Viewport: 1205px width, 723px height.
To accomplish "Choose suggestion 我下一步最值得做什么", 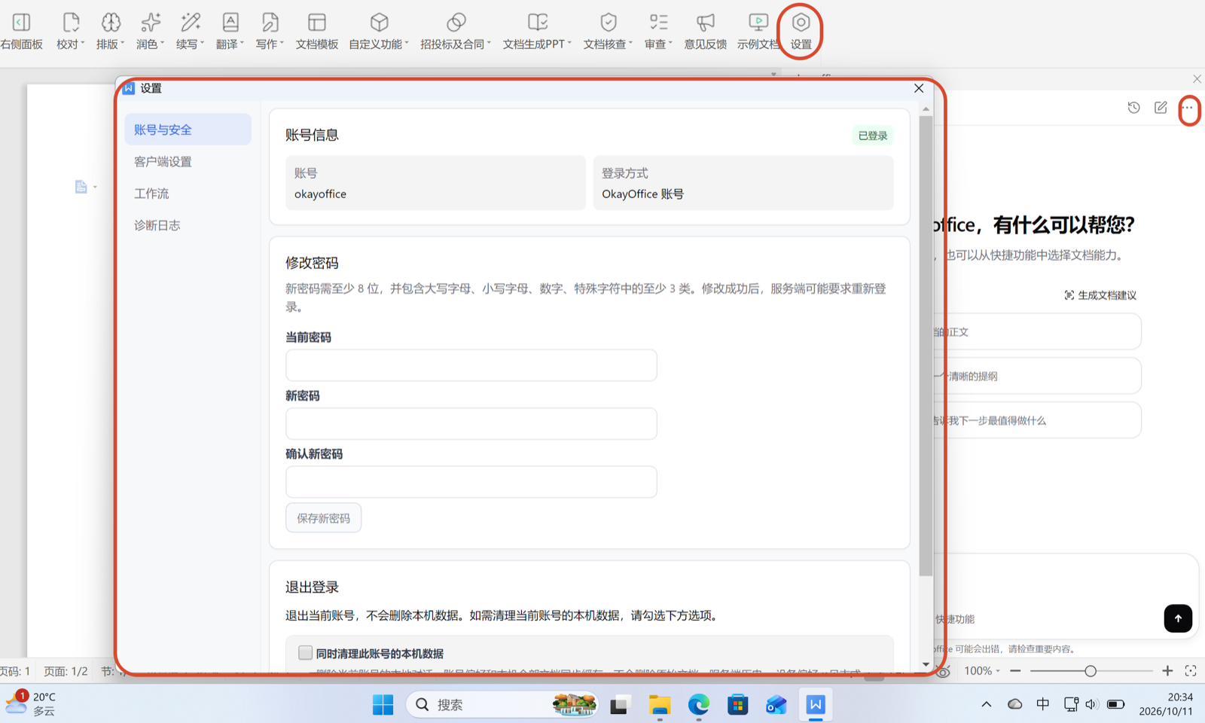I will click(x=1037, y=420).
